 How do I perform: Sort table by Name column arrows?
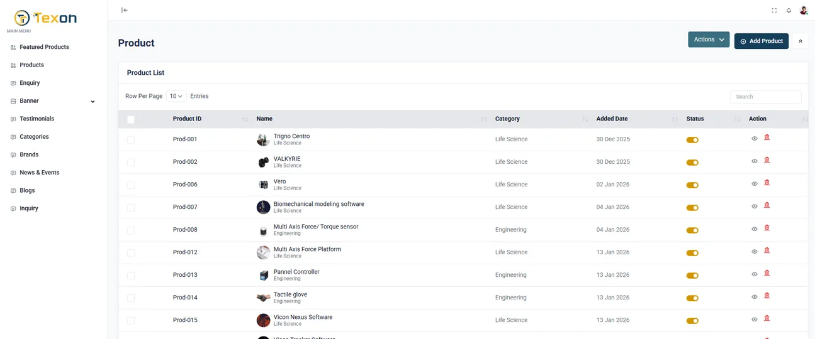click(x=483, y=119)
